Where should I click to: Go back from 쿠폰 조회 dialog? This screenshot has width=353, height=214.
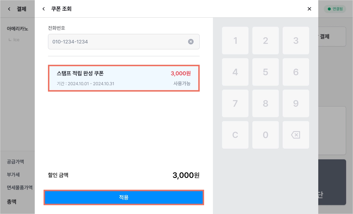(44, 9)
